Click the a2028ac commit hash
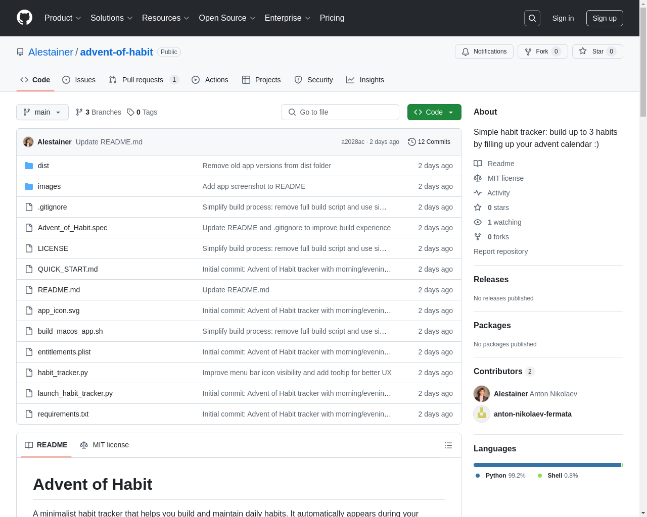 [353, 142]
